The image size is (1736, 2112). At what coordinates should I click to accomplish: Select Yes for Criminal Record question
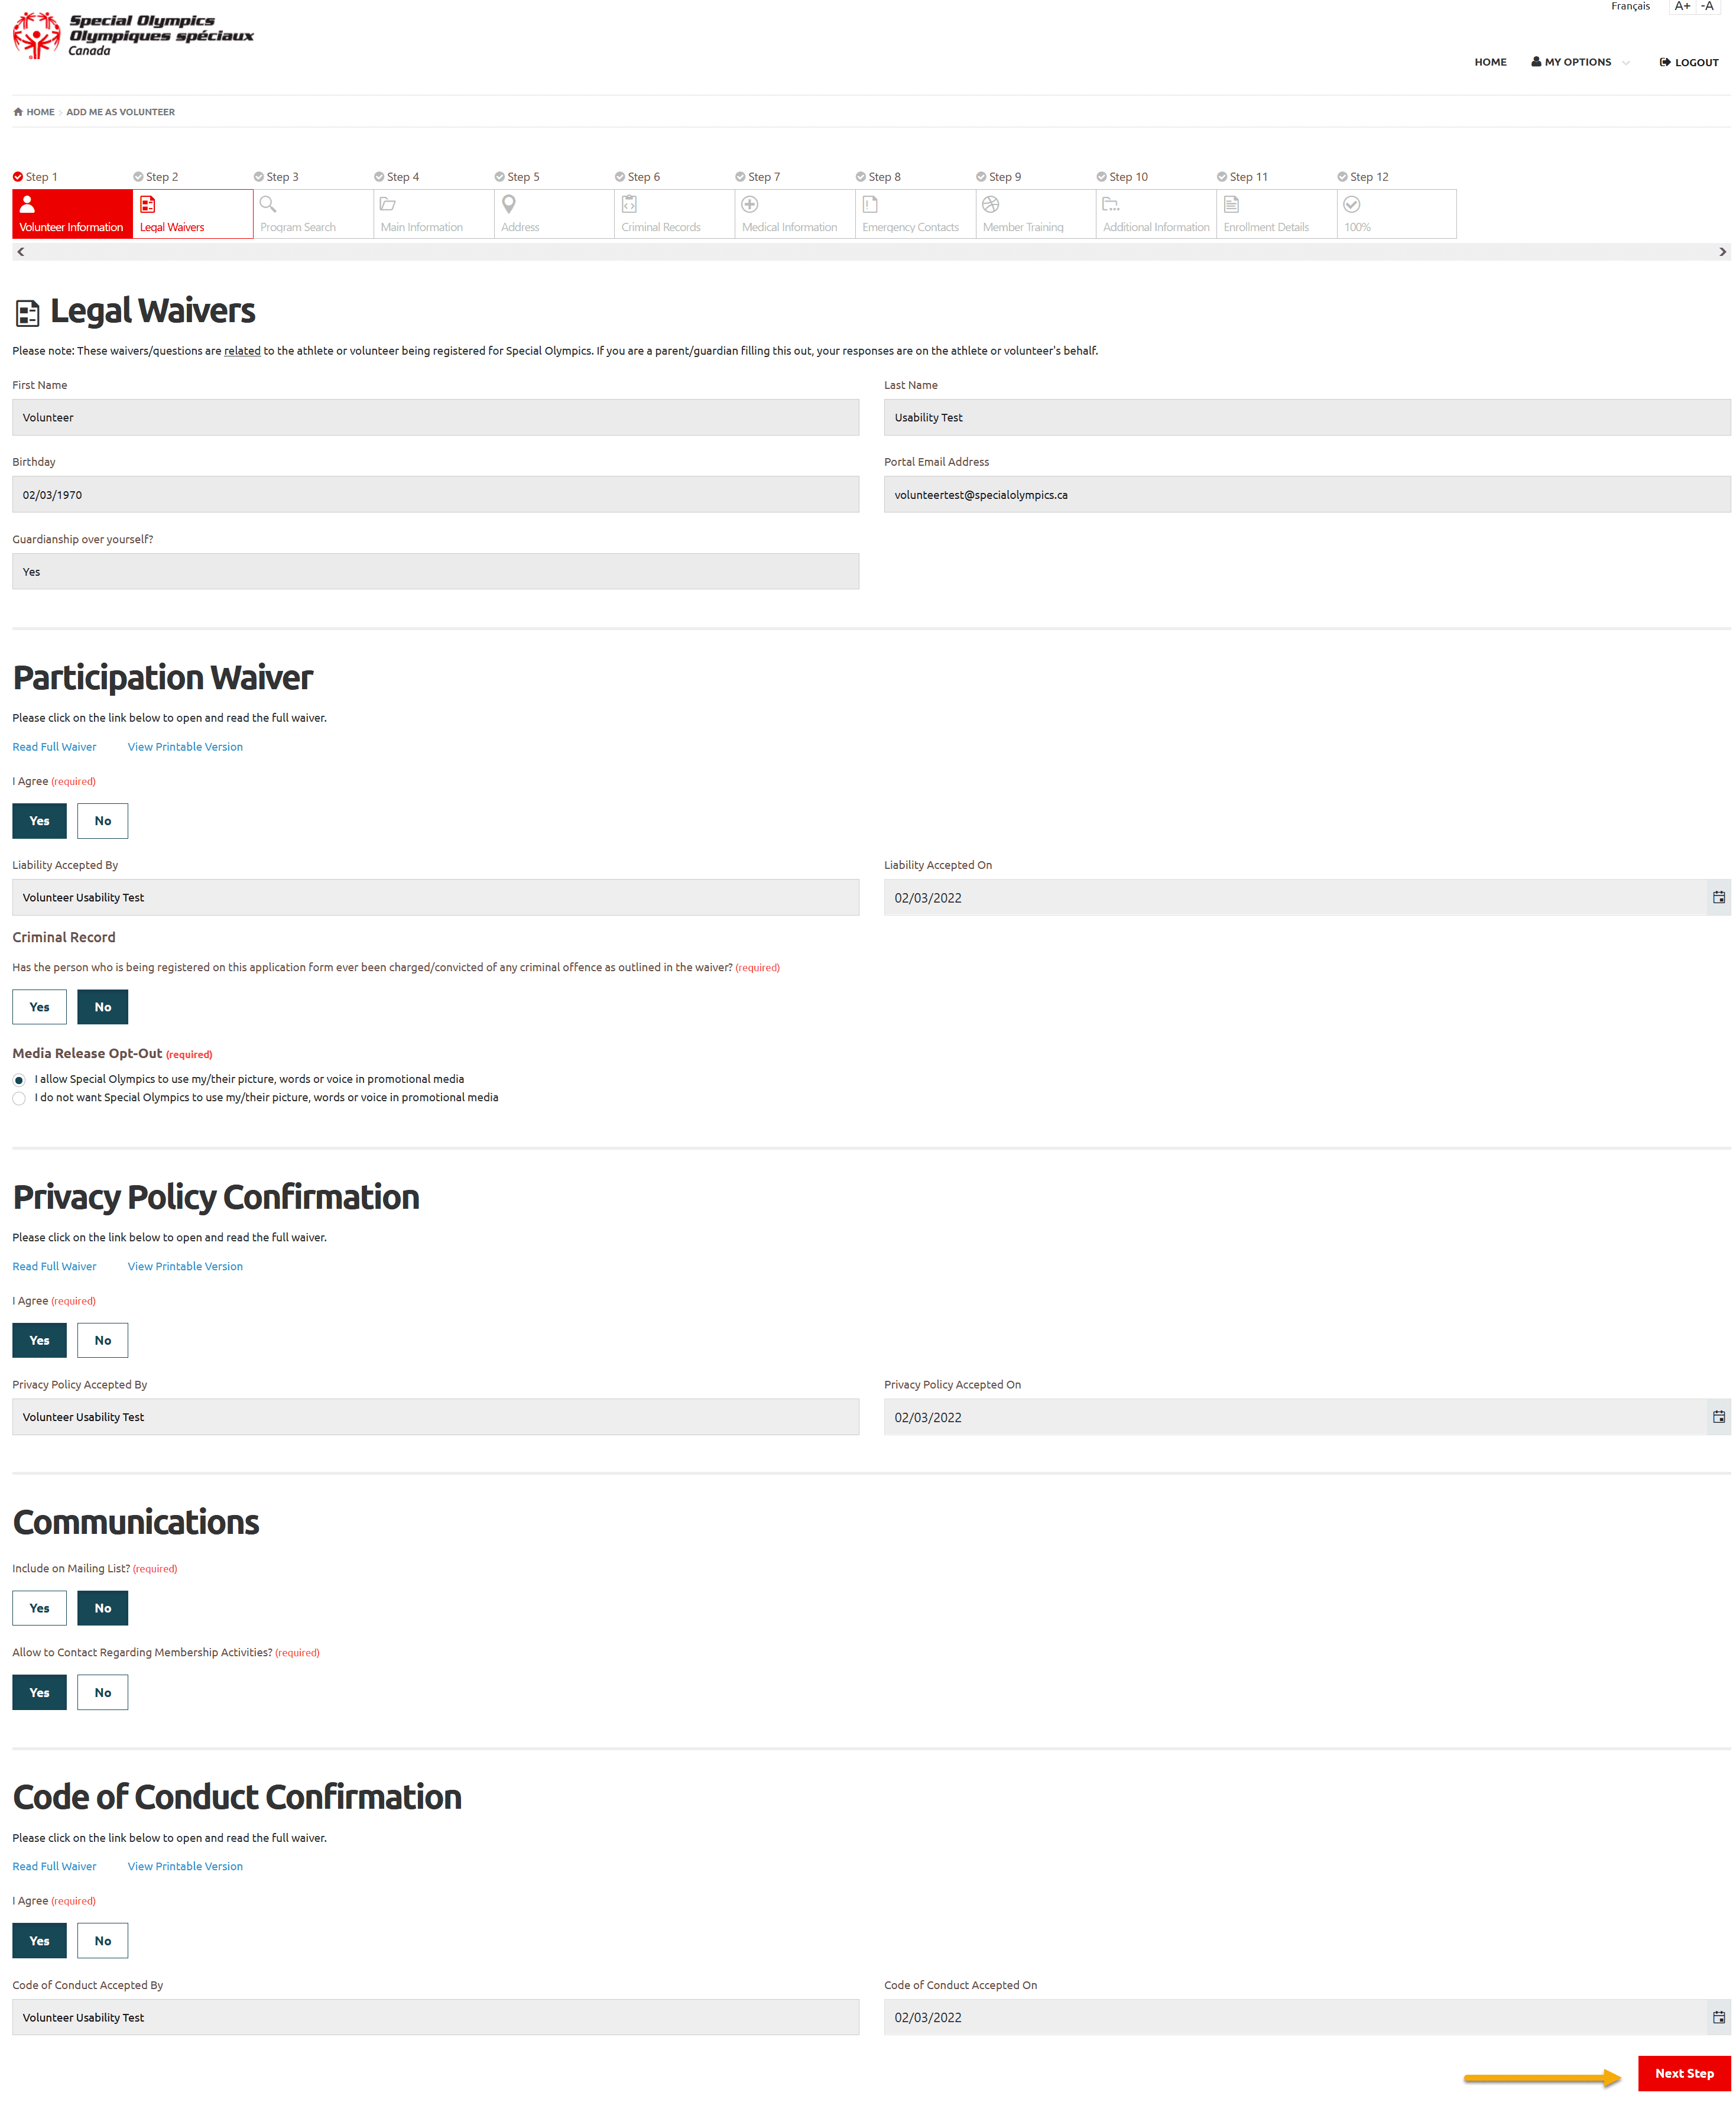(39, 1007)
